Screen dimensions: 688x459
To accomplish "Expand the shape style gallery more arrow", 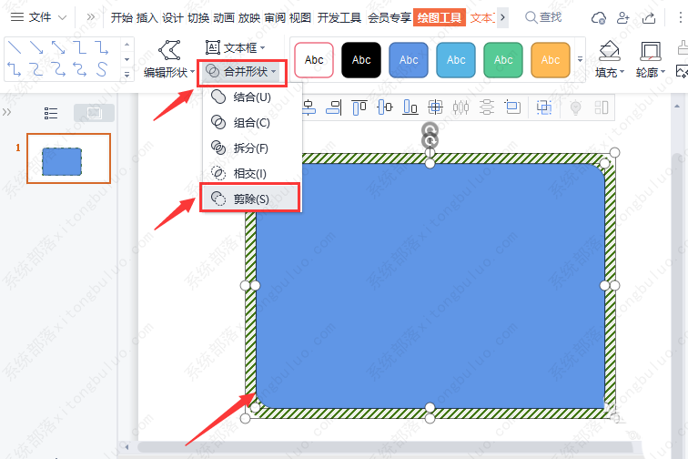I will pyautogui.click(x=581, y=60).
